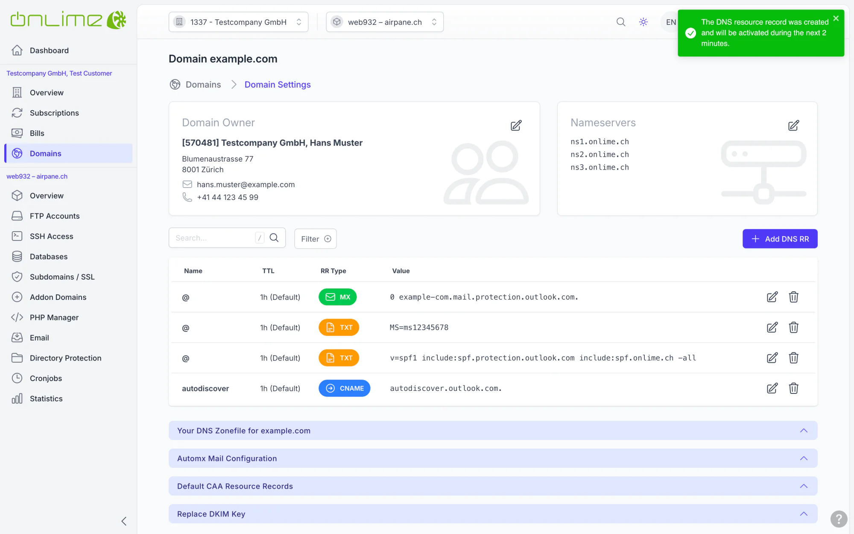Image resolution: width=854 pixels, height=534 pixels.
Task: Open Testcompany Overview in sidebar
Action: tap(68, 92)
